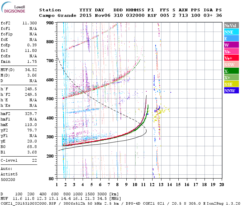Viewport: 241px width, 206px height.
Task: Click the 900 km height axis label
Action: [x=50, y=23]
